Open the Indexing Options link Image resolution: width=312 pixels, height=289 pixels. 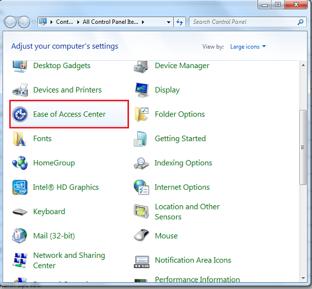(x=182, y=163)
